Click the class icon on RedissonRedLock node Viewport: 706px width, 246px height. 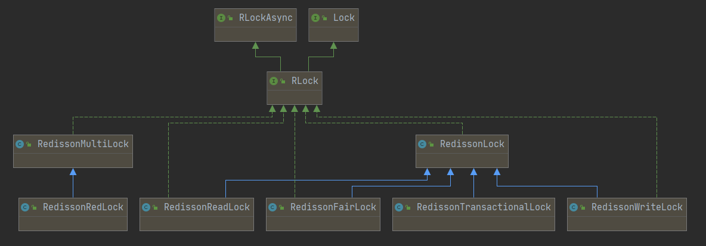[x=25, y=207]
